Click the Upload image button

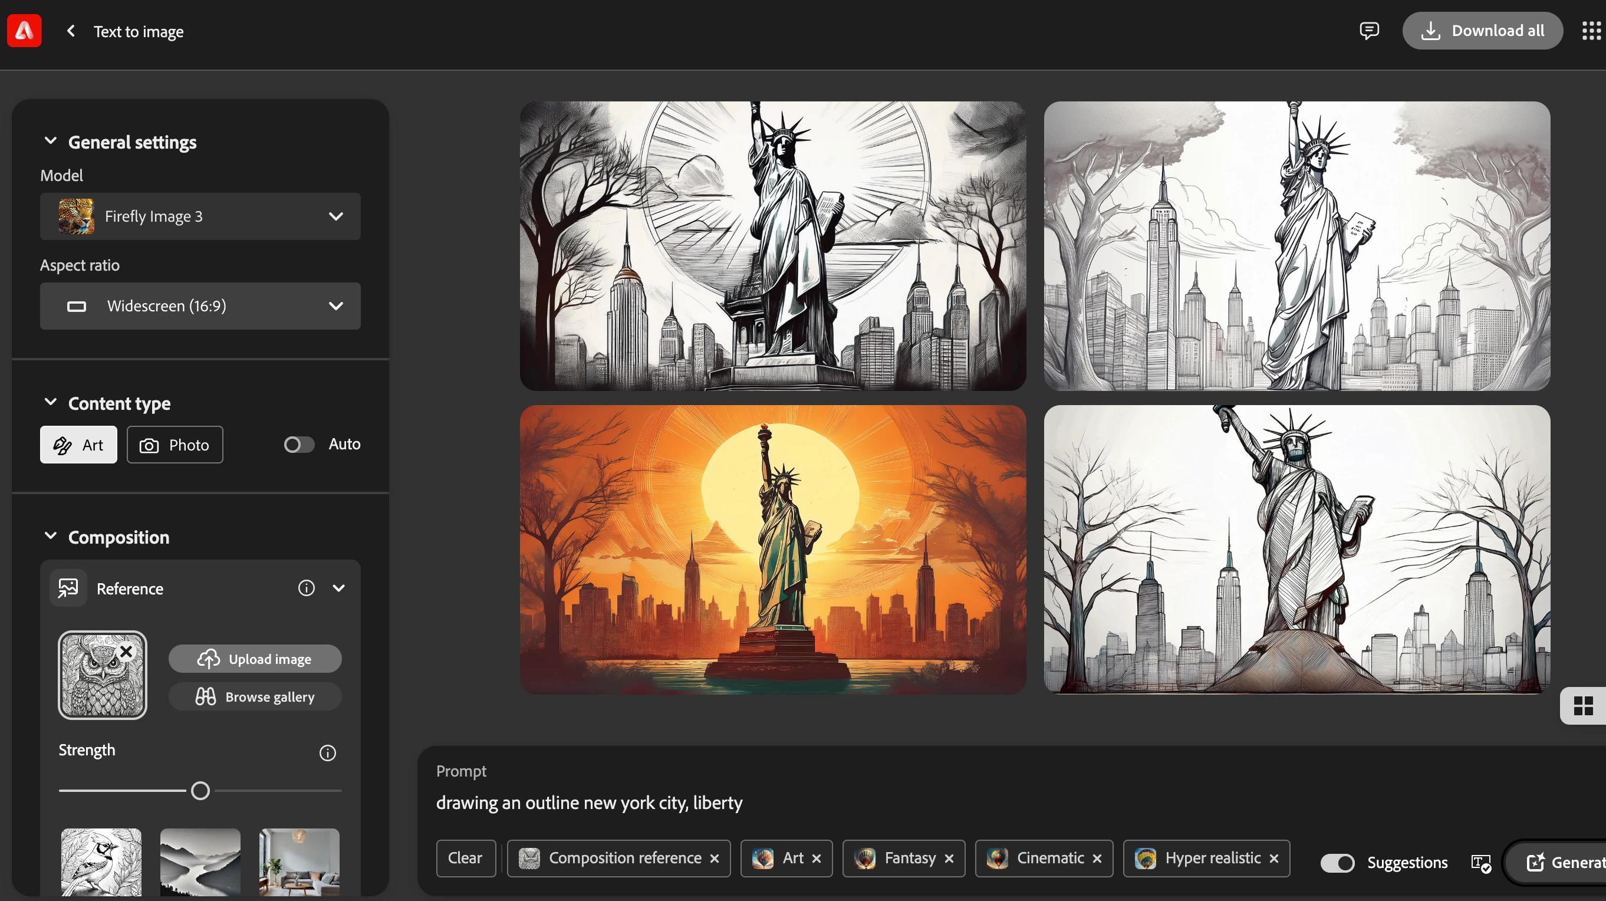coord(255,659)
